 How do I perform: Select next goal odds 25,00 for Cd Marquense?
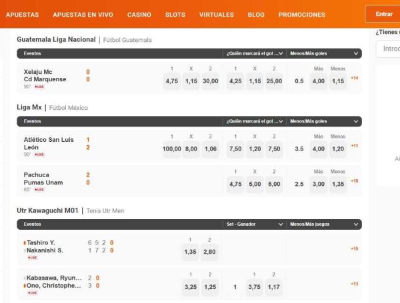(x=274, y=81)
